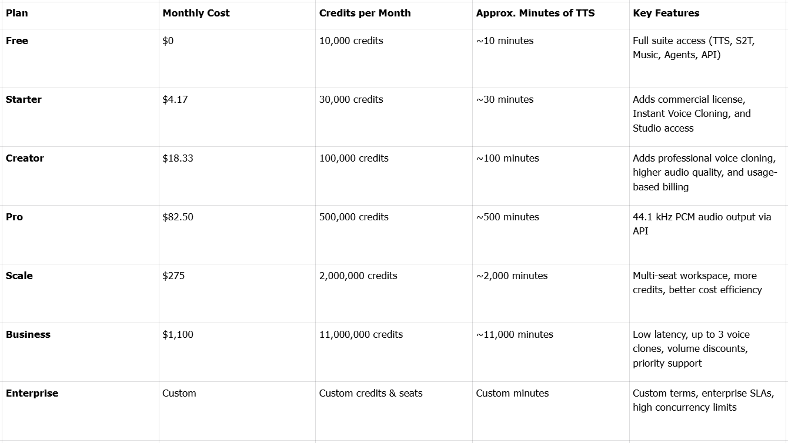
Task: Click the Pro plan name cell
Action: [x=15, y=217]
